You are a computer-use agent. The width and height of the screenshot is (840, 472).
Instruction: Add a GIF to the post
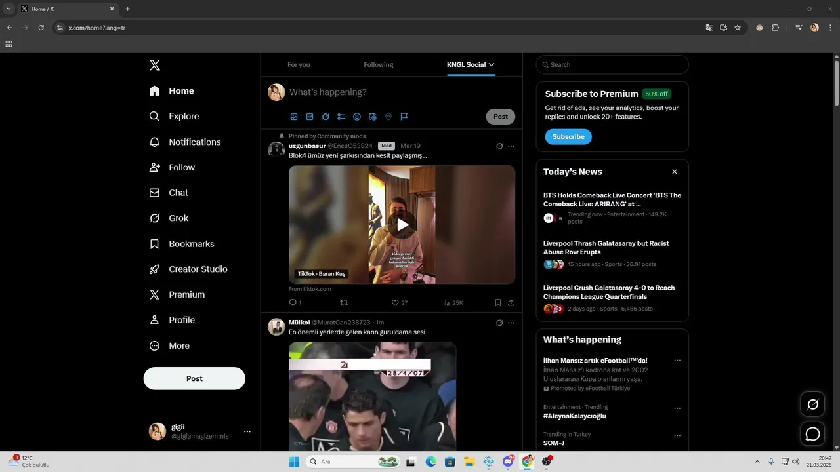(x=310, y=117)
